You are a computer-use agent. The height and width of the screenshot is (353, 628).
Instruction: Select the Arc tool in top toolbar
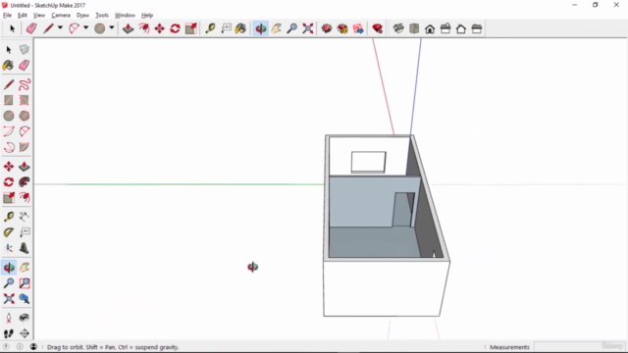point(75,28)
